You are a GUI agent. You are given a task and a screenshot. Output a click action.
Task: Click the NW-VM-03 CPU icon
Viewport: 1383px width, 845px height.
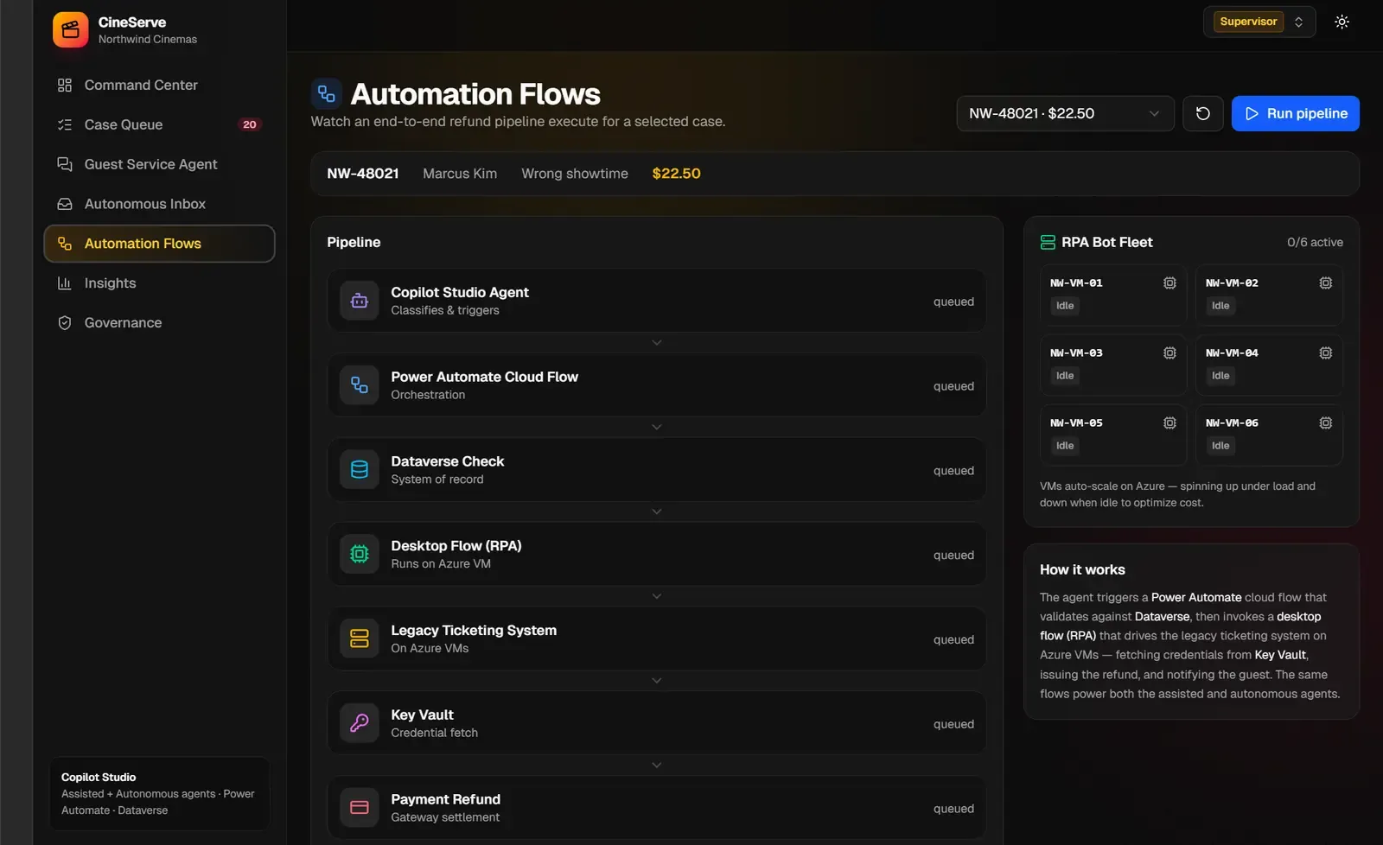[1169, 353]
